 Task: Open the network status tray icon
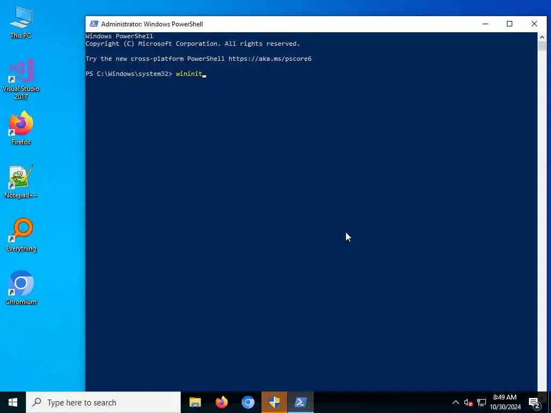[482, 402]
